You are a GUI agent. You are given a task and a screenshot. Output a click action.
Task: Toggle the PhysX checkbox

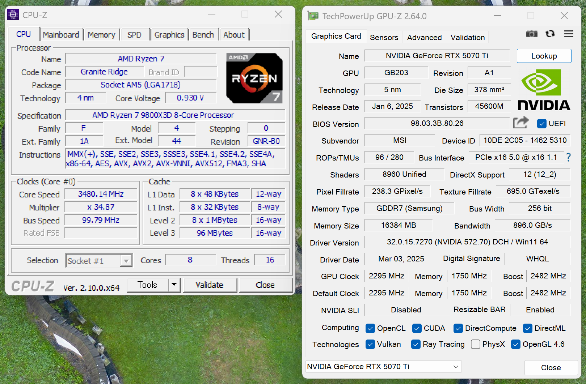(x=476, y=344)
